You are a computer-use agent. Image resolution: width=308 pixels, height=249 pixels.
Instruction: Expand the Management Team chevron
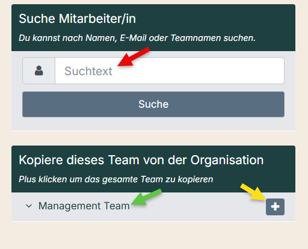[x=29, y=206]
